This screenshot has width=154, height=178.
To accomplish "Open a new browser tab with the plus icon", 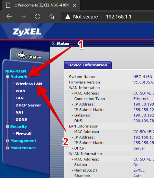I will [x=85, y=5].
